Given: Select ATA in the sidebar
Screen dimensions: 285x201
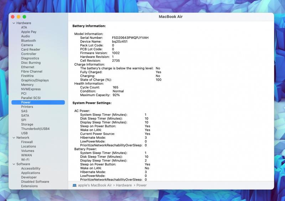Looking at the screenshot, I should point(24,27).
